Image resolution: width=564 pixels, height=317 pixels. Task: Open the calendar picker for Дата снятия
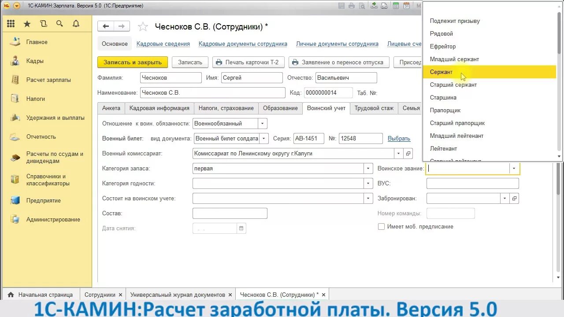coord(241,229)
